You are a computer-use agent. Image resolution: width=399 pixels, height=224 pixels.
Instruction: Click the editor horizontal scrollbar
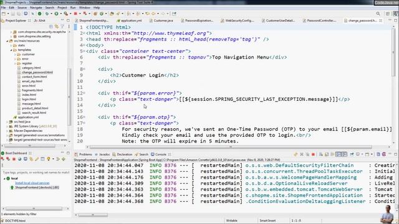(x=231, y=147)
